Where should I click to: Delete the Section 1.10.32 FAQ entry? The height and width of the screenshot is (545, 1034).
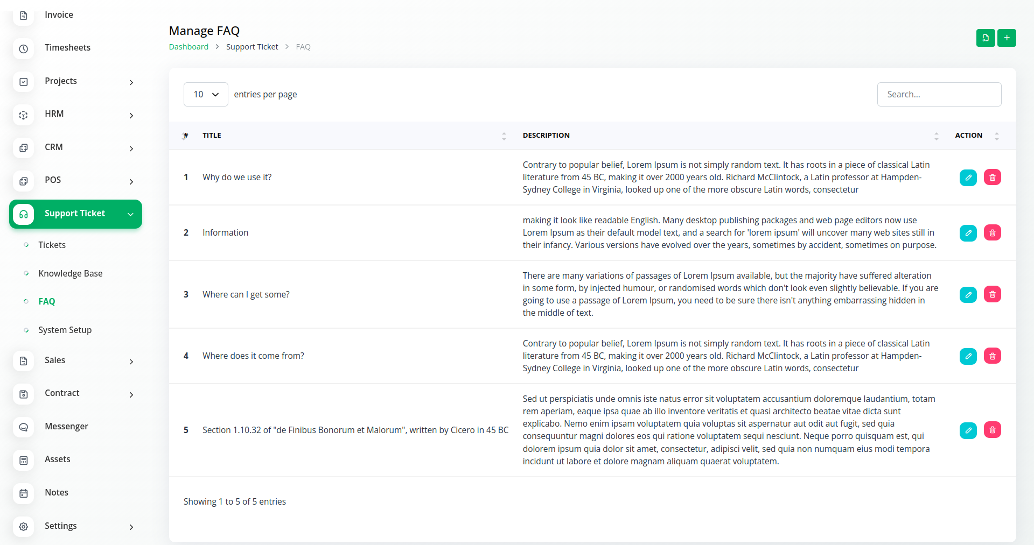pos(992,430)
